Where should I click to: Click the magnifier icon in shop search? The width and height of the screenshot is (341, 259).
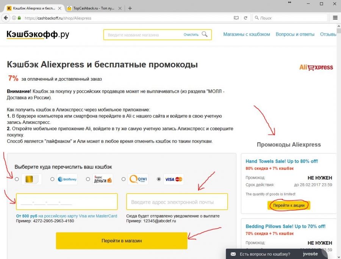coord(205,34)
